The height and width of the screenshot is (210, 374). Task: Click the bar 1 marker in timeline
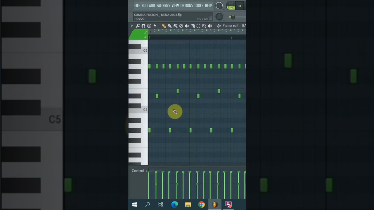pyautogui.click(x=149, y=38)
